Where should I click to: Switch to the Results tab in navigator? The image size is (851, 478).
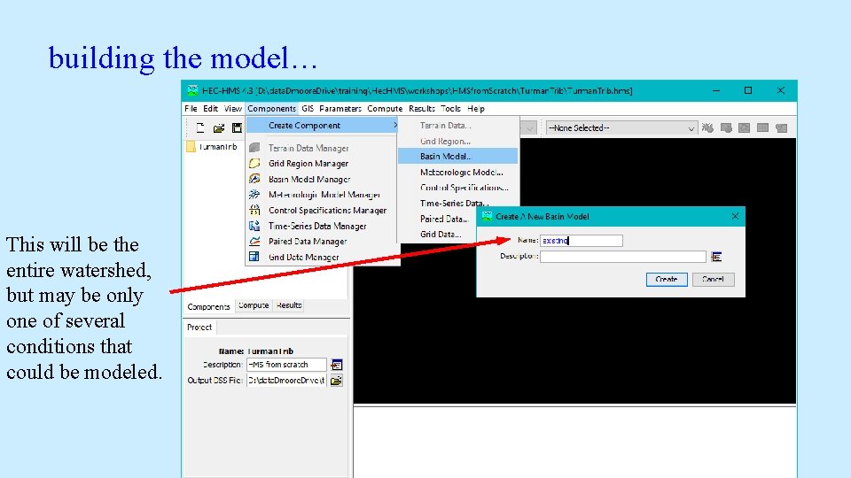(289, 305)
